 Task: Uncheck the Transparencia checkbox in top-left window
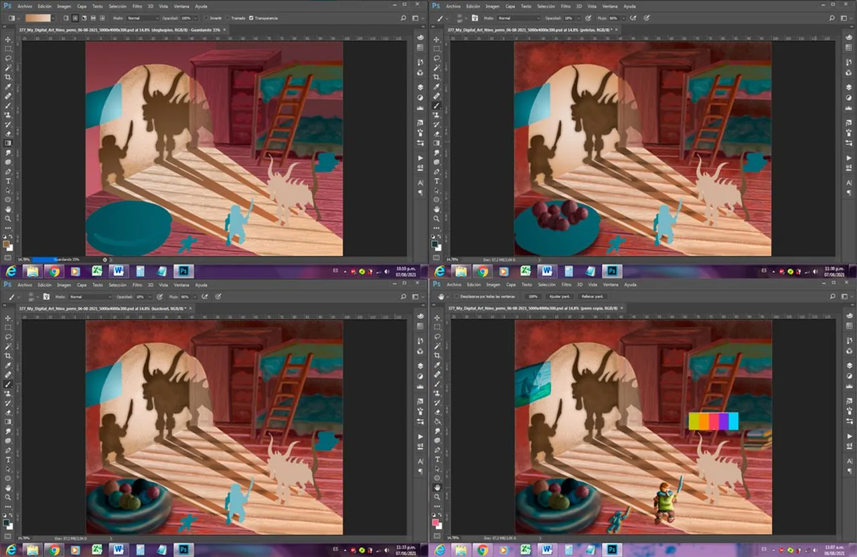[x=252, y=17]
